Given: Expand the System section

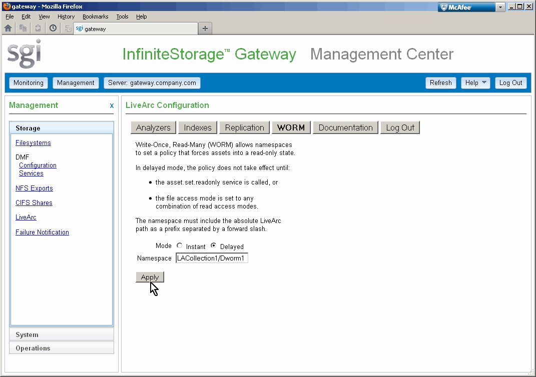Looking at the screenshot, I should (62, 334).
